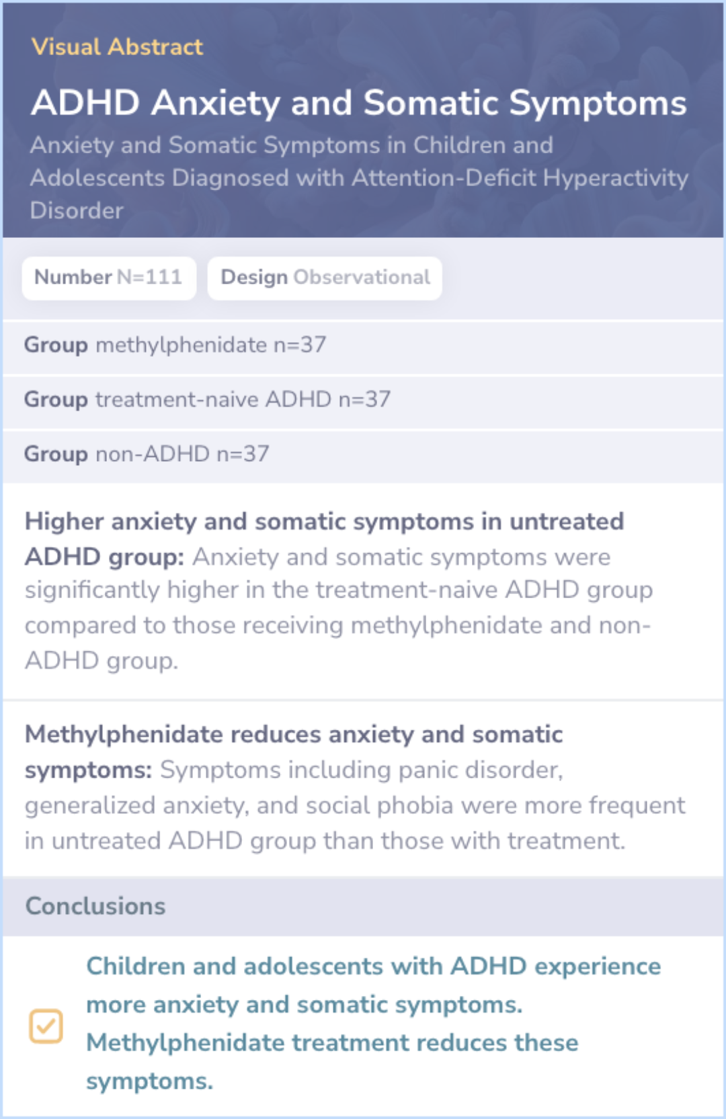Click the word 'Observational' in design badge
The height and width of the screenshot is (1119, 726).
coord(362,277)
